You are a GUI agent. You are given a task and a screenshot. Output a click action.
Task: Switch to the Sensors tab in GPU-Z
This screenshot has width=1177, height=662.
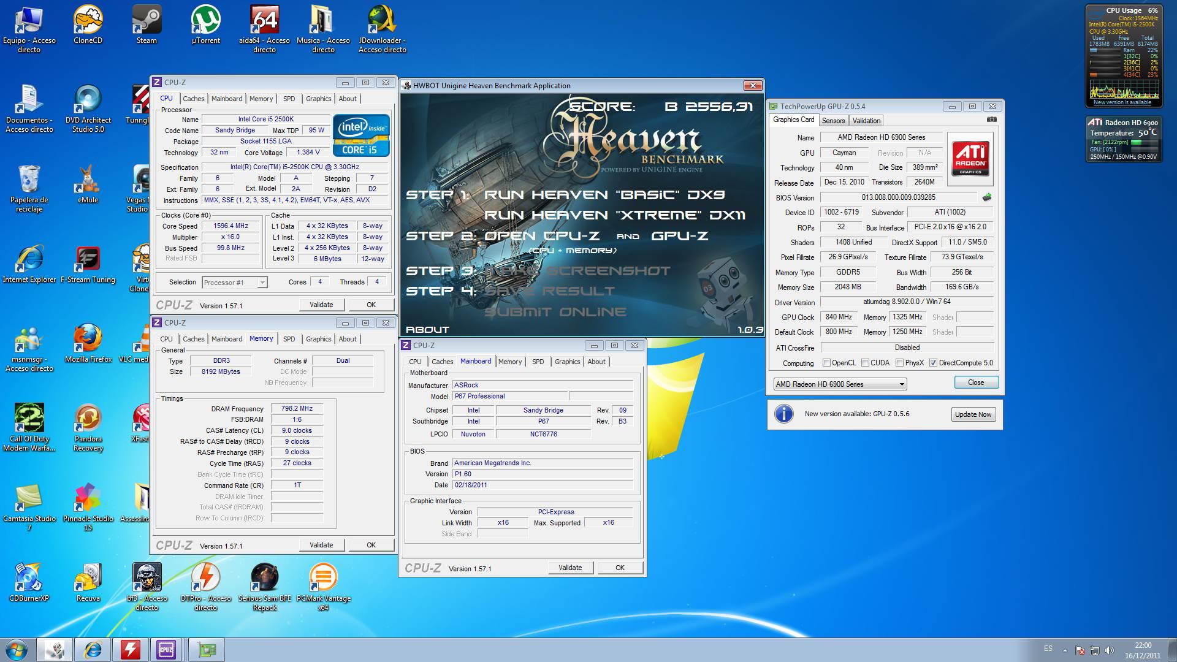click(x=833, y=121)
